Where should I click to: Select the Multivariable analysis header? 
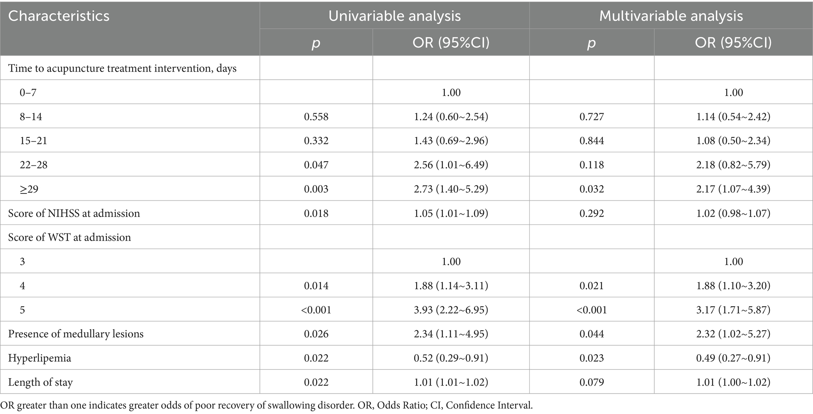[x=671, y=16]
